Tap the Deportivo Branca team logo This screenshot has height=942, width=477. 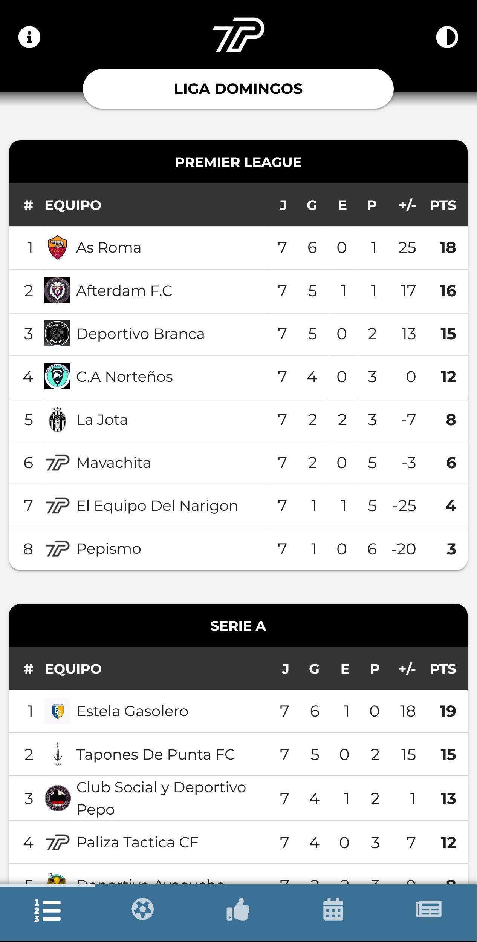(57, 334)
